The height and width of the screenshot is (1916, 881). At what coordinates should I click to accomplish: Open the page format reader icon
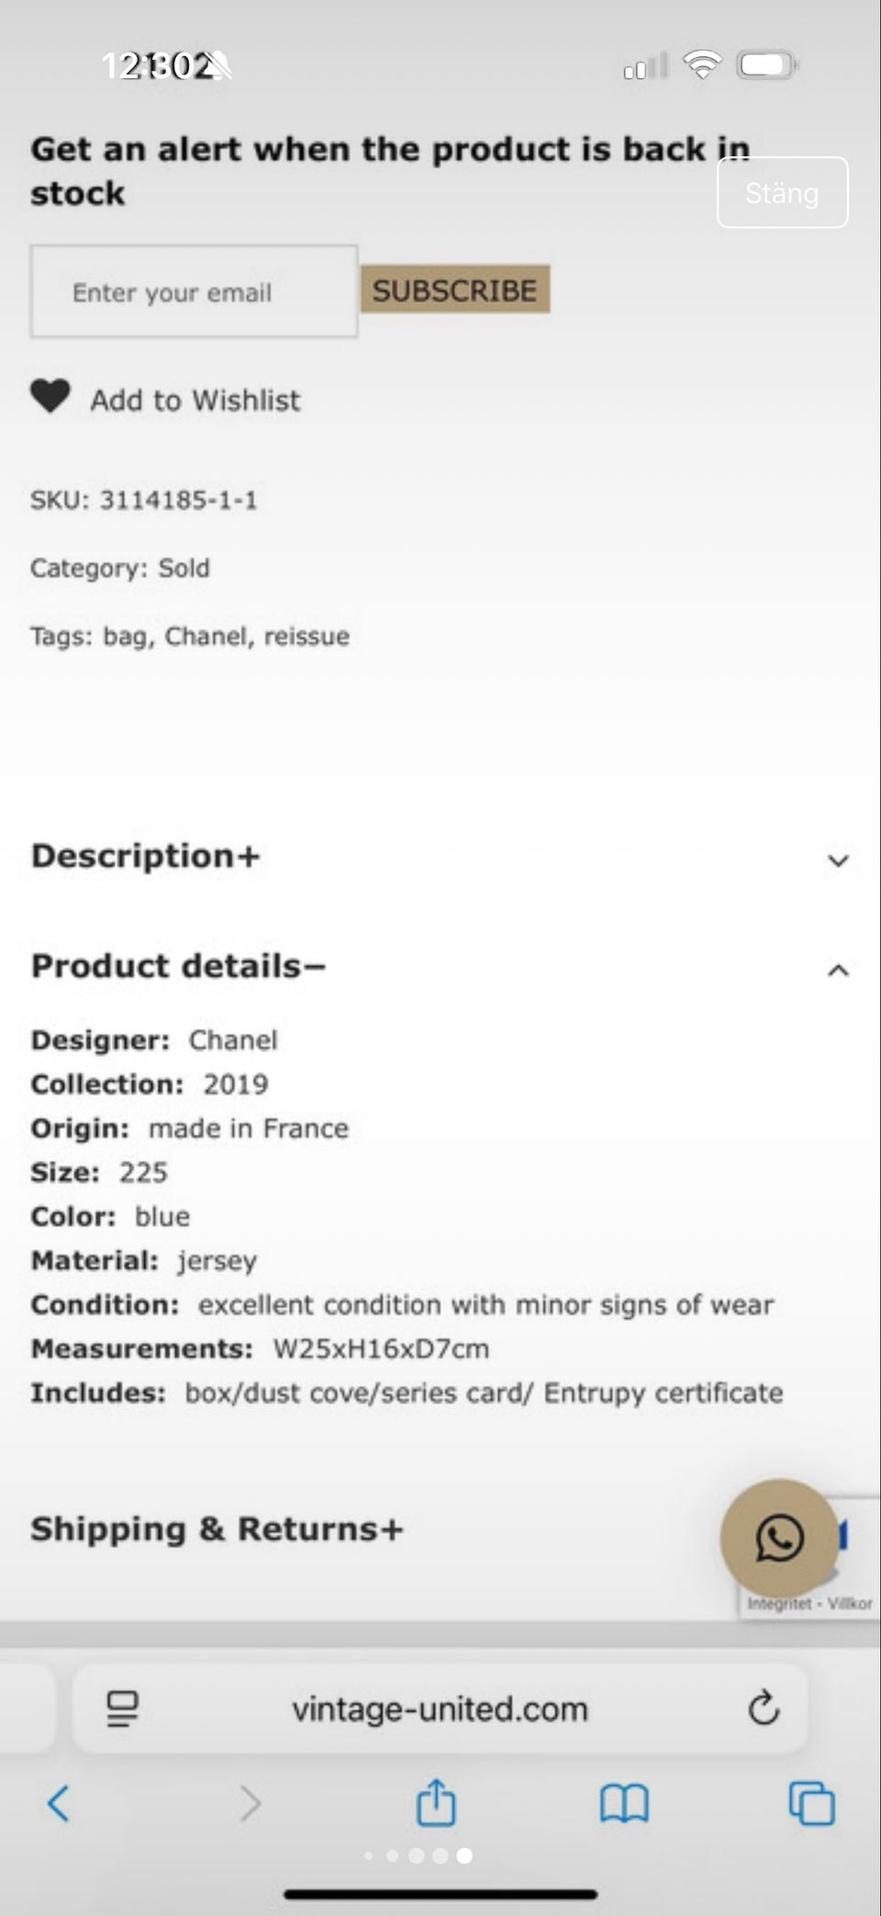coord(122,1708)
